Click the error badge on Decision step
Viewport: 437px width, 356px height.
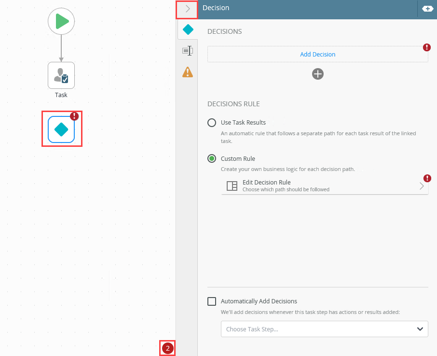point(74,116)
